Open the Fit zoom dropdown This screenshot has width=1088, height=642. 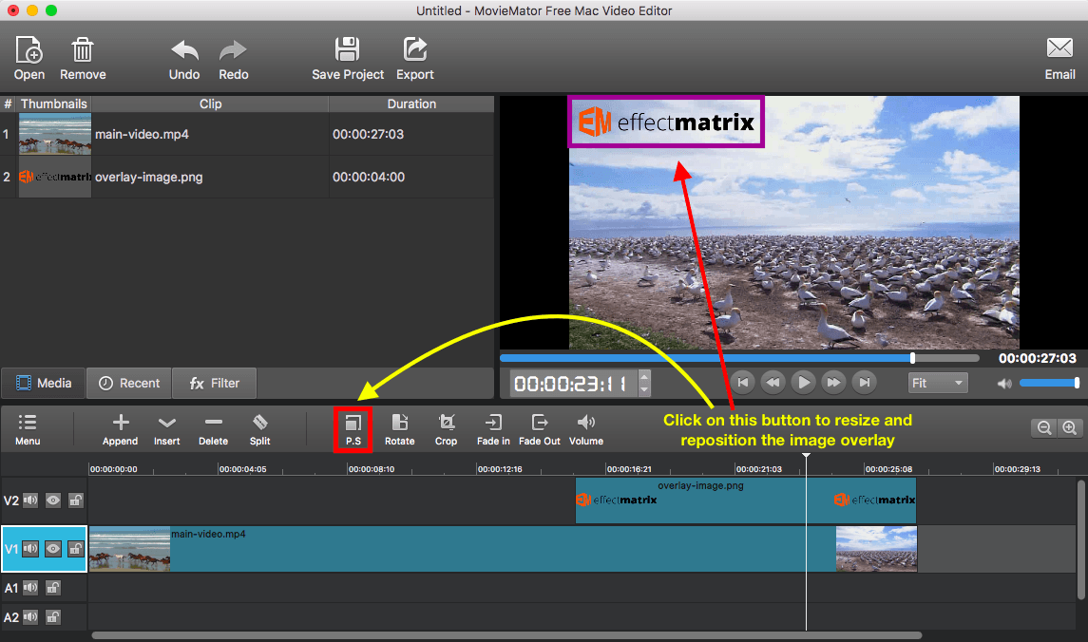938,383
